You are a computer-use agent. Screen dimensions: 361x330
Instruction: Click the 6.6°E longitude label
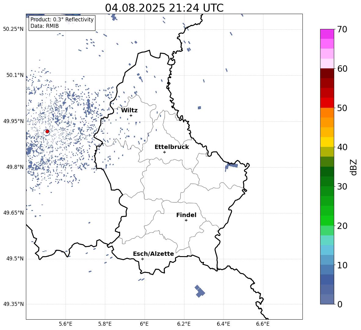coord(263,324)
